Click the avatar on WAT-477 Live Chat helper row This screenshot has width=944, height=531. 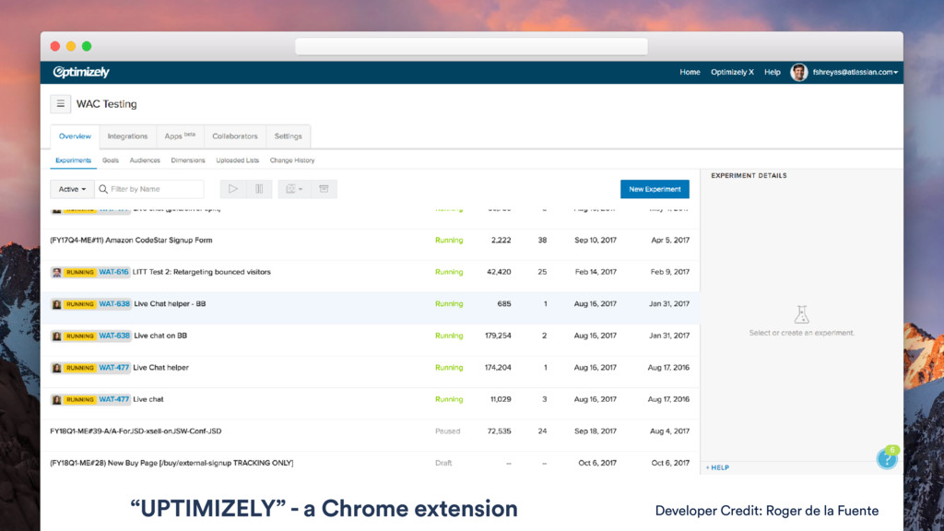[56, 368]
